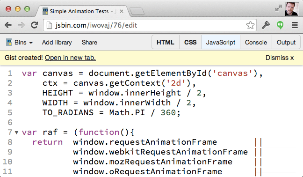Reload the page with refresh icon

pyautogui.click(x=35, y=25)
